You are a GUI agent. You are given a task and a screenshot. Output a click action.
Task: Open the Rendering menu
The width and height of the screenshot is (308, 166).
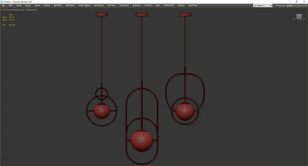pyautogui.click(x=99, y=5)
